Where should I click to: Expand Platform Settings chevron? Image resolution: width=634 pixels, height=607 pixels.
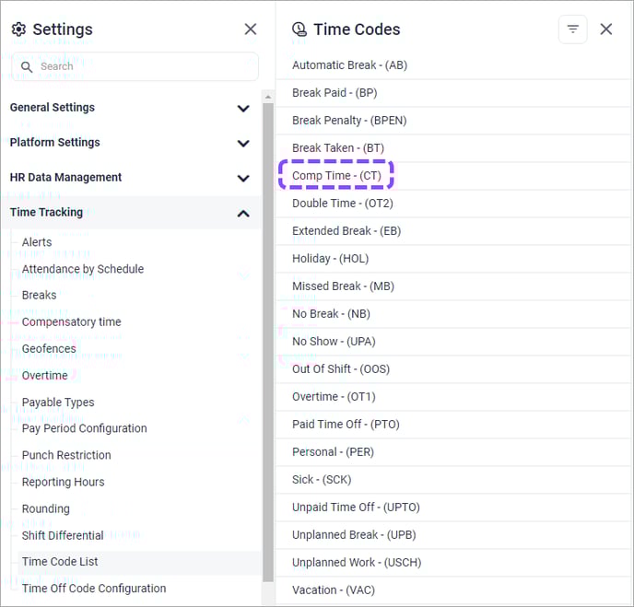pyautogui.click(x=243, y=143)
